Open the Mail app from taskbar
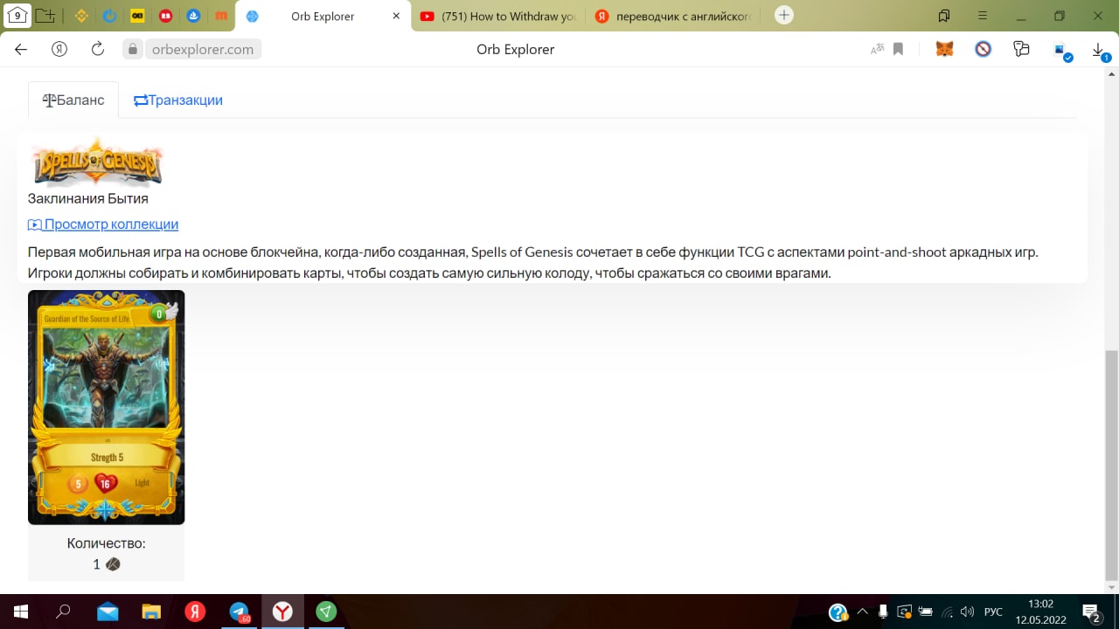 [x=108, y=612]
